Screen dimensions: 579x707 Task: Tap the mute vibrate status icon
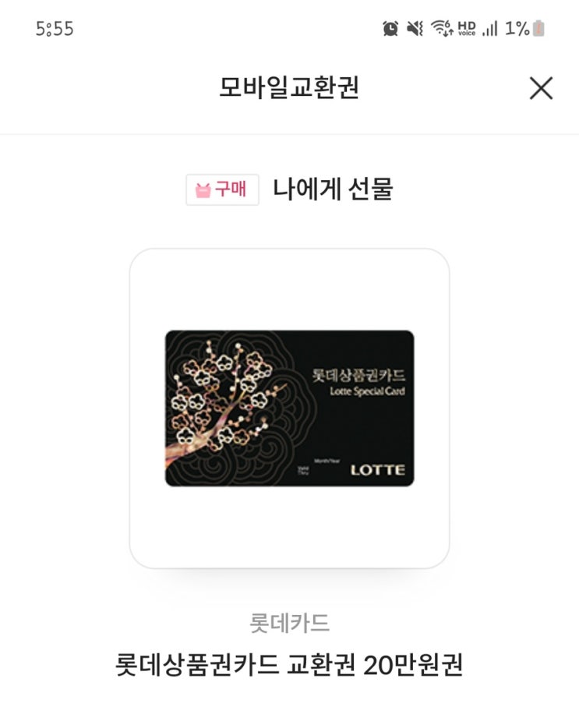(415, 28)
